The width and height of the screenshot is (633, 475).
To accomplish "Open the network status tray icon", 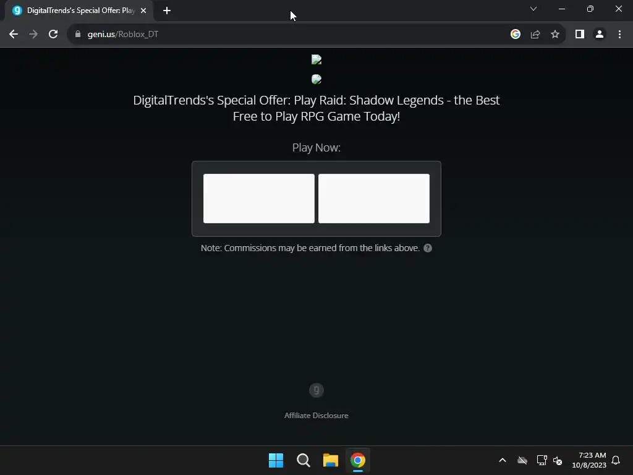I will [x=542, y=460].
